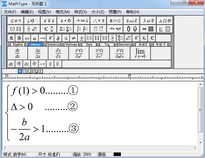Open the logical symbols palette (∴∀∃)
Viewport: 205px width, 158px height.
tap(98, 21)
